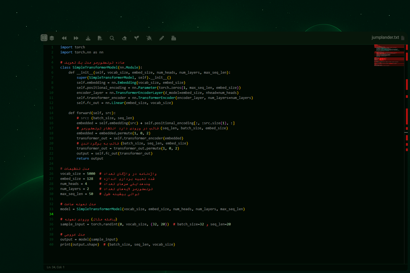Export file using the PDF icon
Viewport: 410px width, 273px height.
coord(100,38)
